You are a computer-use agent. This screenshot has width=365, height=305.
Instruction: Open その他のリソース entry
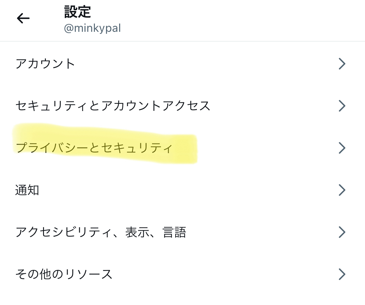coord(64,274)
